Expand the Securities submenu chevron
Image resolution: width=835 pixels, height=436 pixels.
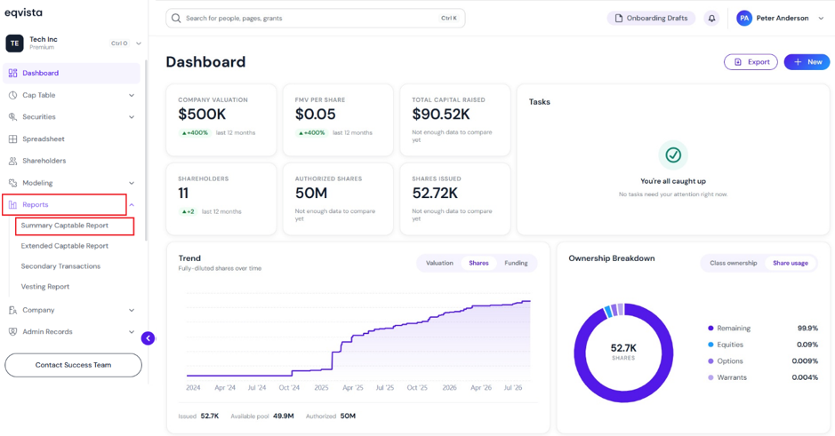[x=132, y=117]
